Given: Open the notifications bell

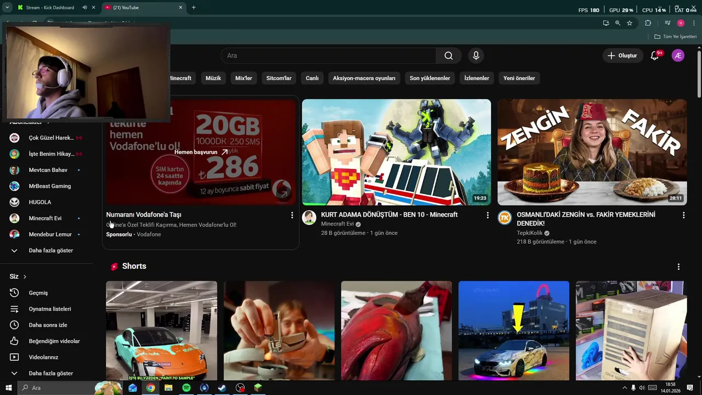Looking at the screenshot, I should tap(655, 55).
